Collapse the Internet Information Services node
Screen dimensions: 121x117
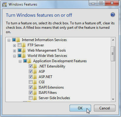click(x=9, y=40)
